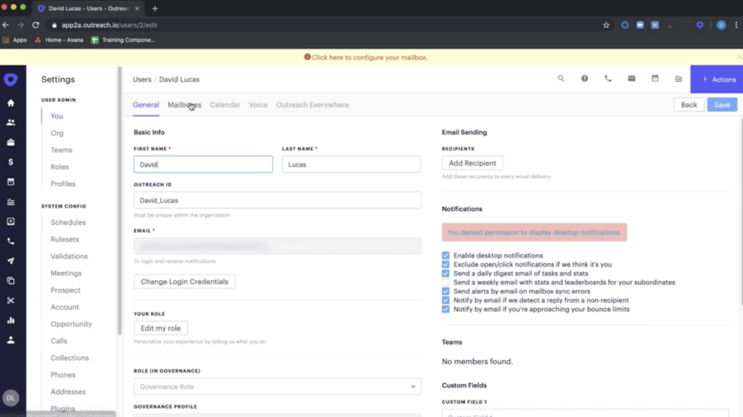Click the Last Name input field
Screen dimensions: 743x417
pos(352,165)
